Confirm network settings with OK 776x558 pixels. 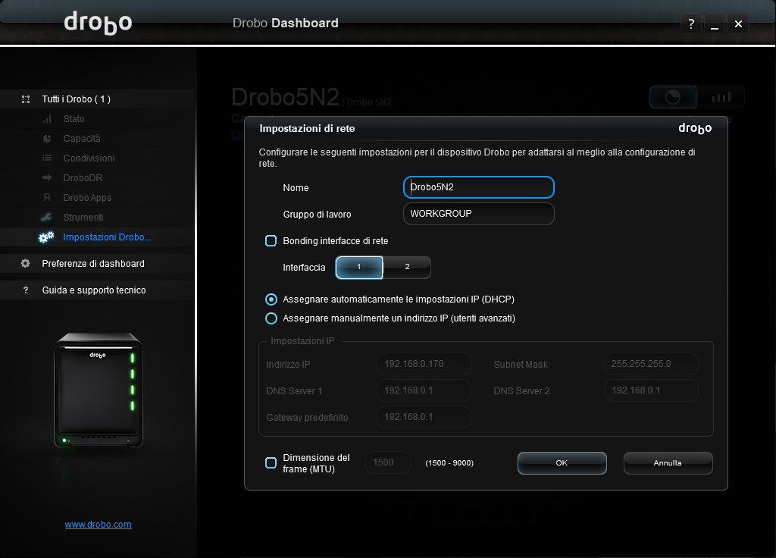pyautogui.click(x=562, y=463)
